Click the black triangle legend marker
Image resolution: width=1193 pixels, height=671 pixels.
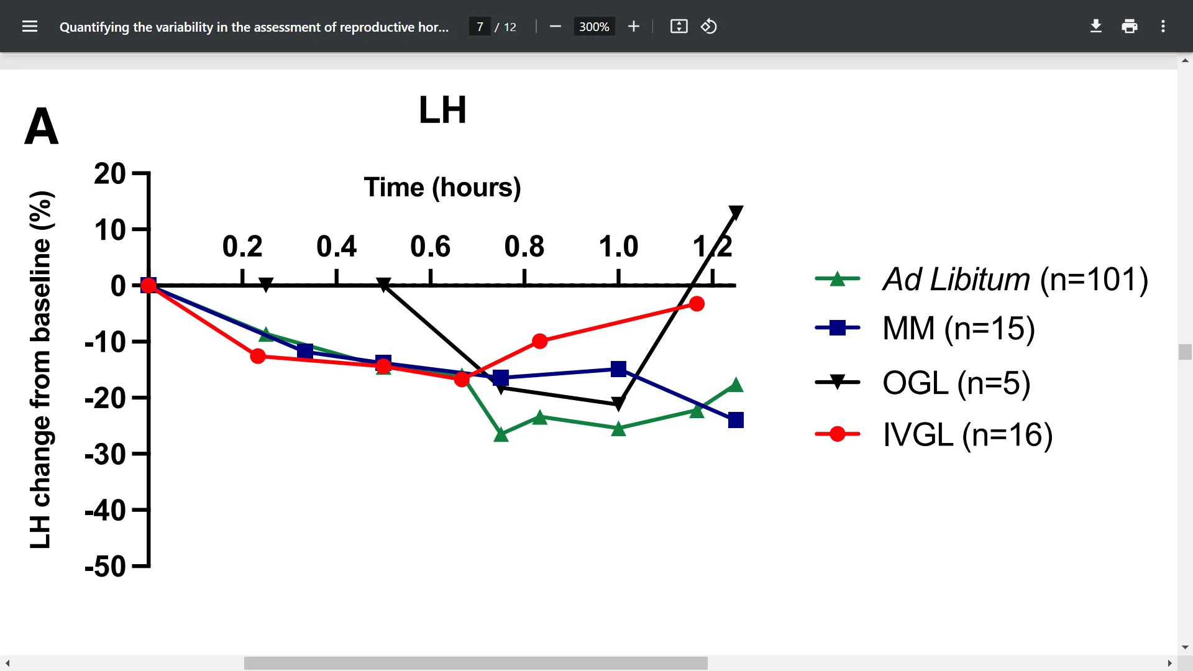click(x=838, y=381)
